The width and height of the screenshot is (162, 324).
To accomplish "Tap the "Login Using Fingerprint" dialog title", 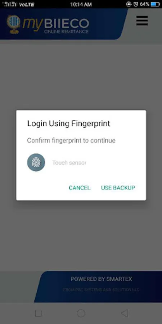I will click(x=69, y=123).
